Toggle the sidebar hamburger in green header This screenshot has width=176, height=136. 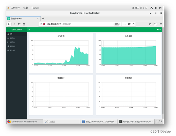point(29,30)
